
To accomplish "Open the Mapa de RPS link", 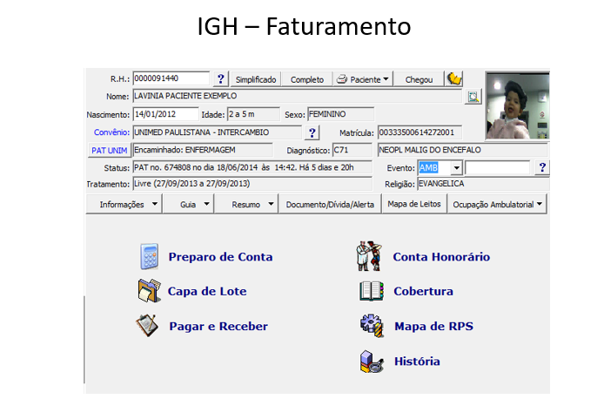I will pos(433,326).
